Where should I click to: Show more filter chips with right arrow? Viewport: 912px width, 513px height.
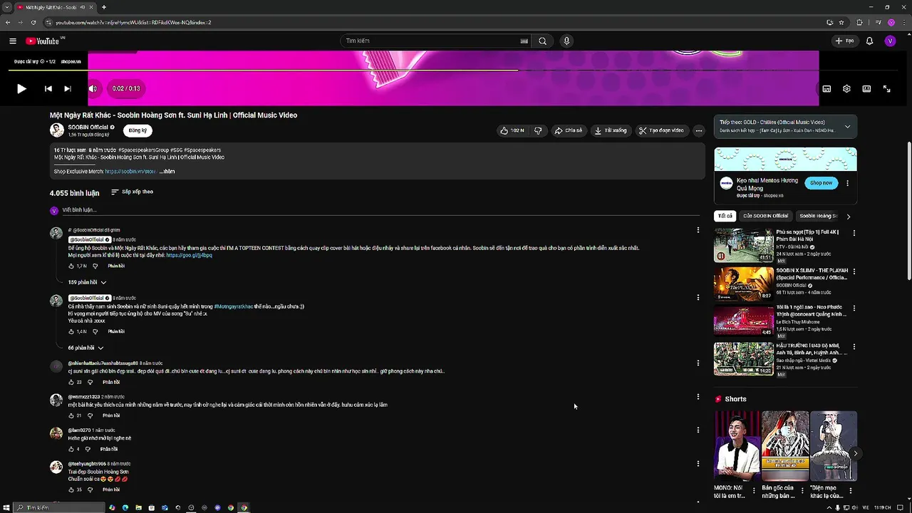tap(848, 217)
